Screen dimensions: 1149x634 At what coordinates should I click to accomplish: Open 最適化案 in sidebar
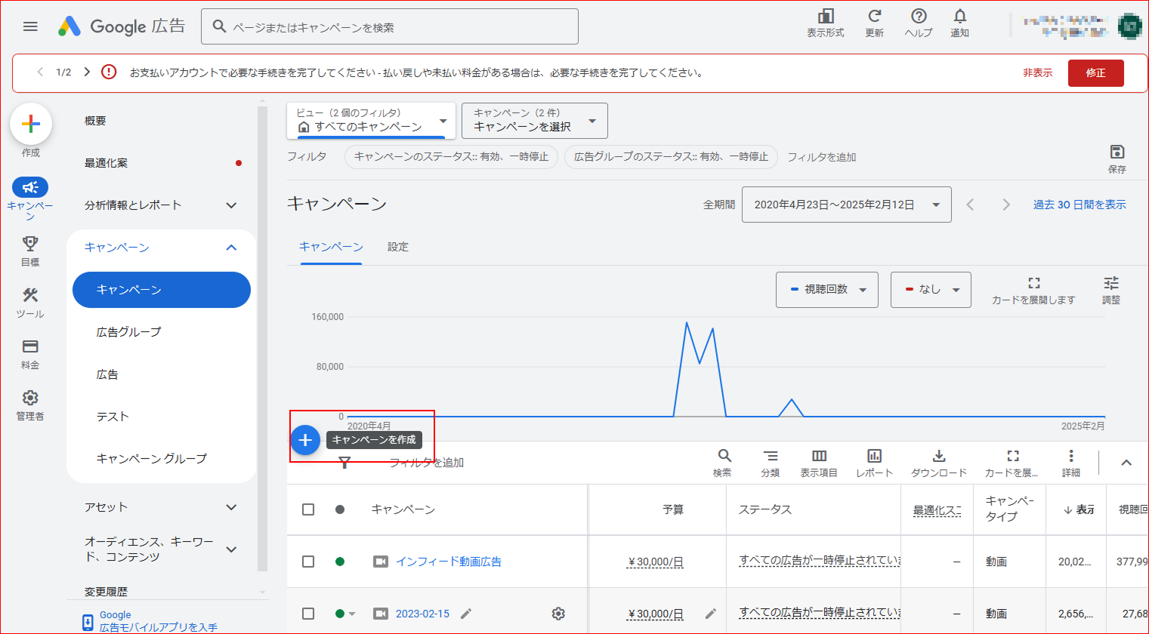click(x=107, y=163)
